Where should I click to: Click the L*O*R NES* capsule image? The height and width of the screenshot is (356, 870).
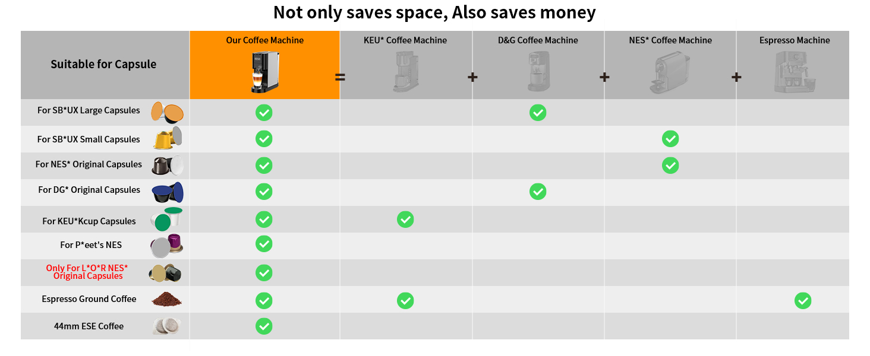coord(165,273)
